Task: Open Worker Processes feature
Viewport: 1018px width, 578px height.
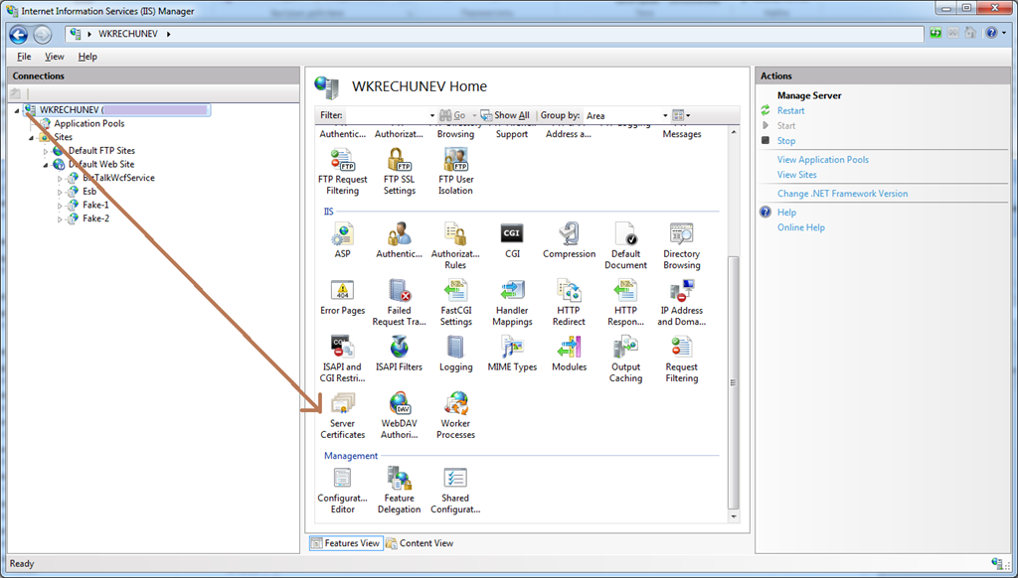Action: coord(455,415)
